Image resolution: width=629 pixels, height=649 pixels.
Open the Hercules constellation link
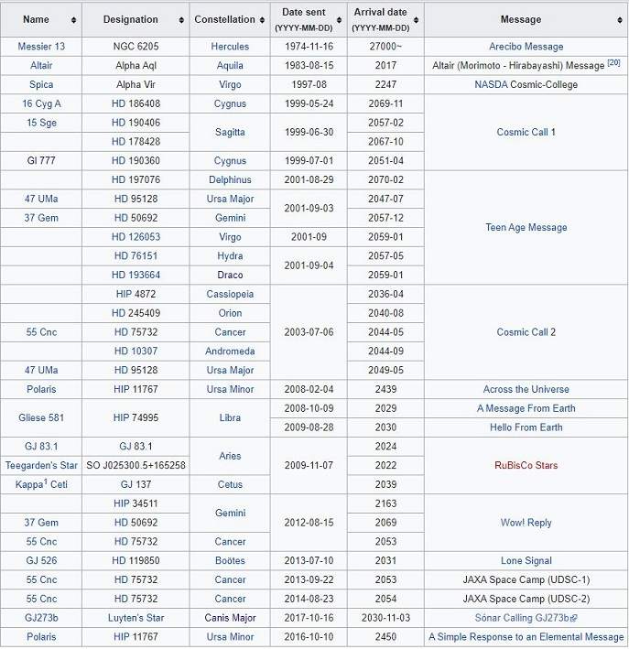231,47
